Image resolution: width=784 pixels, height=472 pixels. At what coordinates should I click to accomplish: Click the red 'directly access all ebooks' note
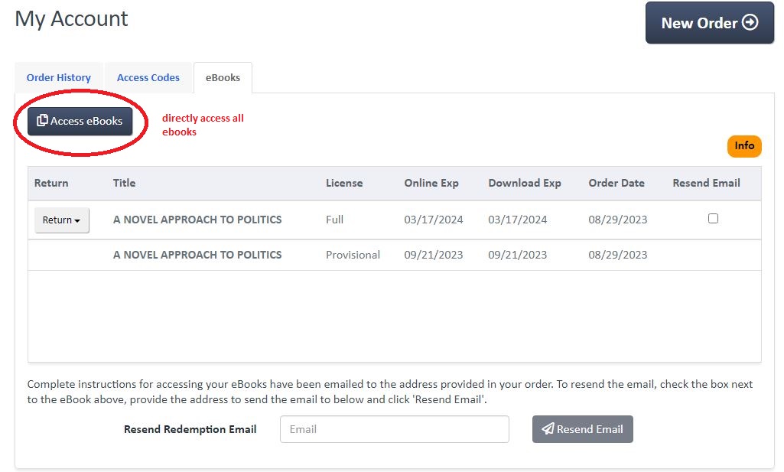(x=203, y=125)
